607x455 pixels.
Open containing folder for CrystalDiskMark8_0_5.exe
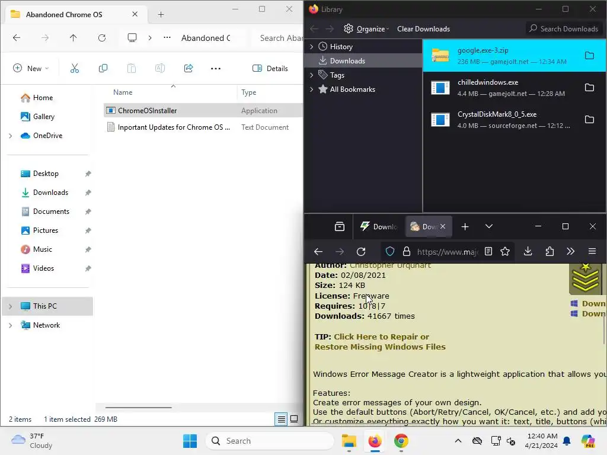tap(589, 119)
